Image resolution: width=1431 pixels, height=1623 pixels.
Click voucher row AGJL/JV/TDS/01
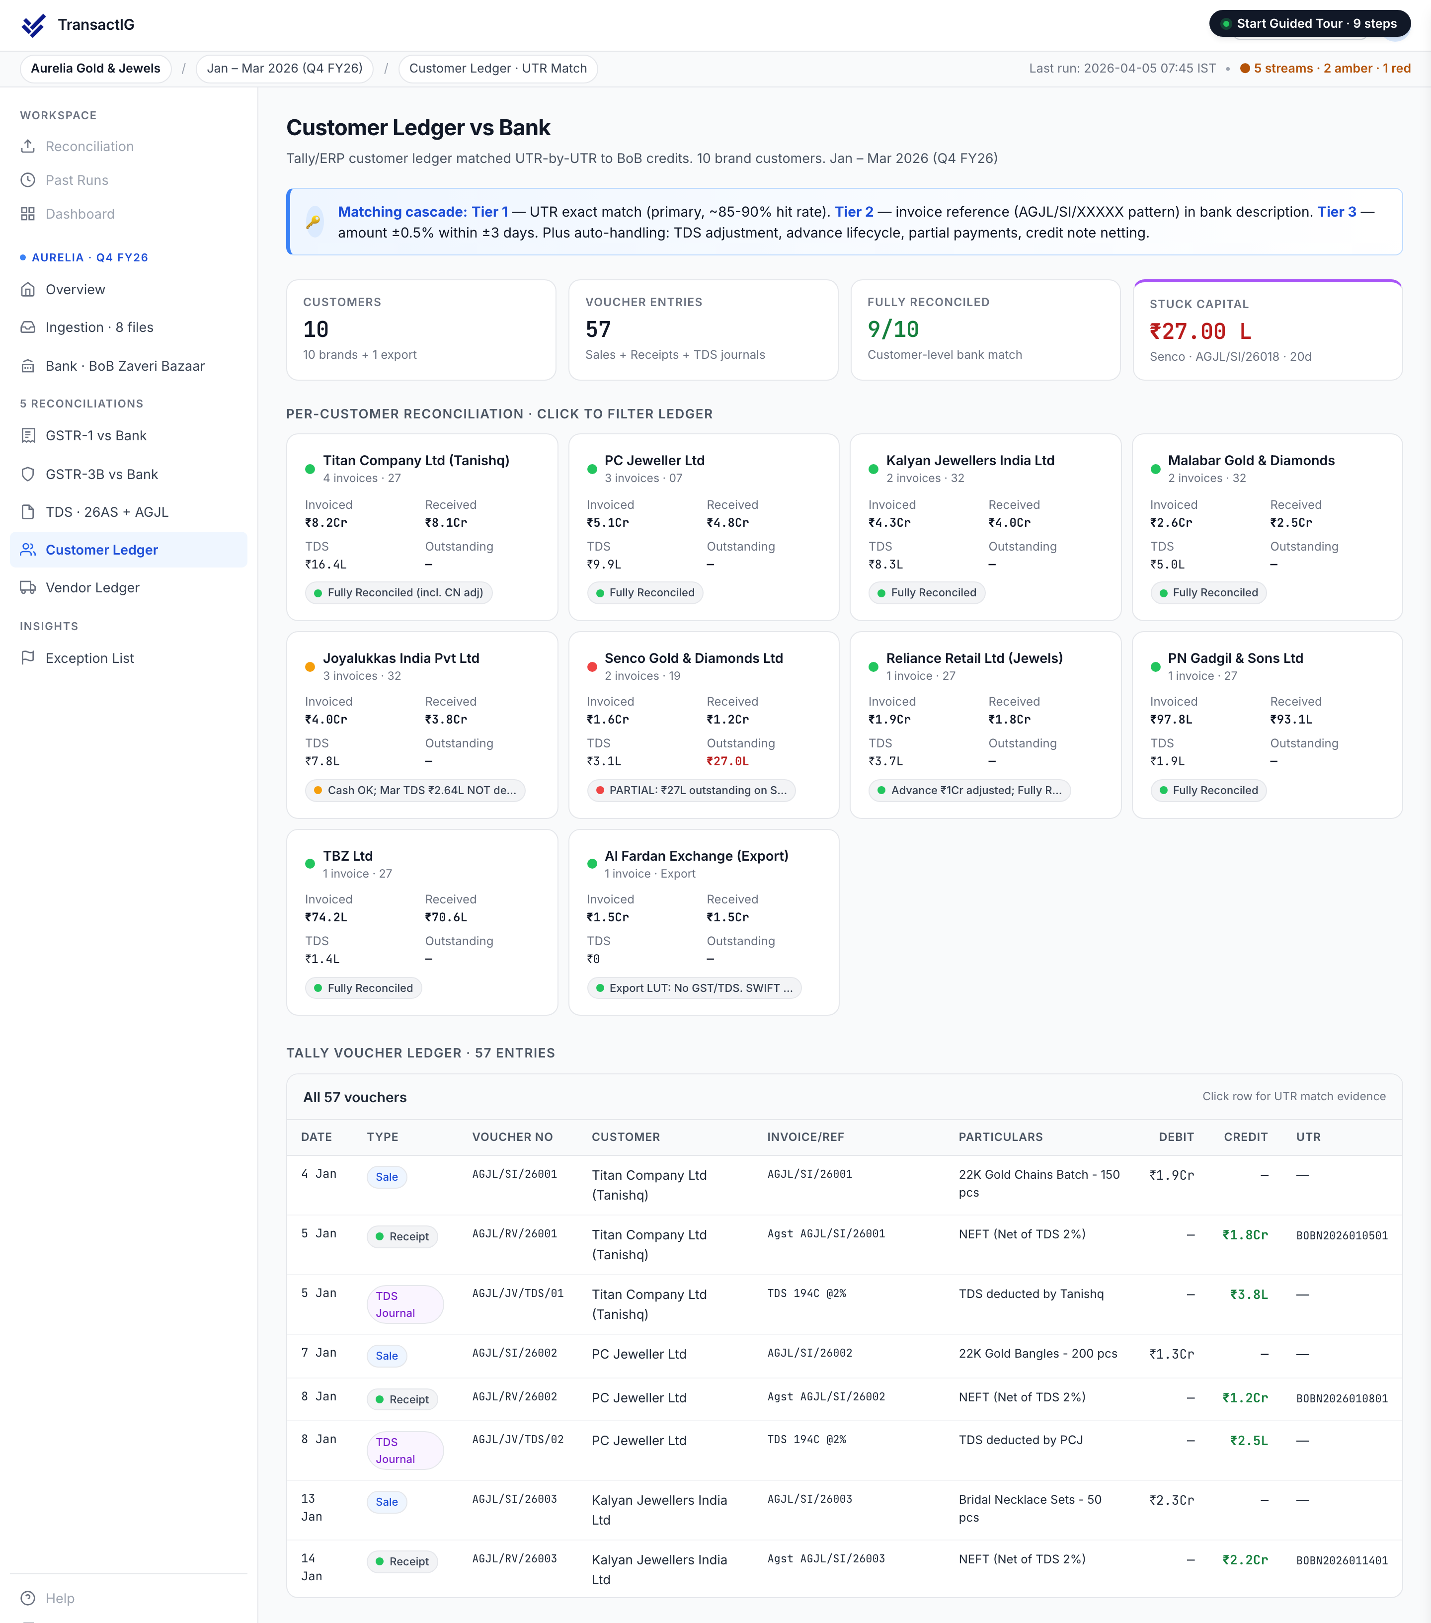[x=844, y=1304]
